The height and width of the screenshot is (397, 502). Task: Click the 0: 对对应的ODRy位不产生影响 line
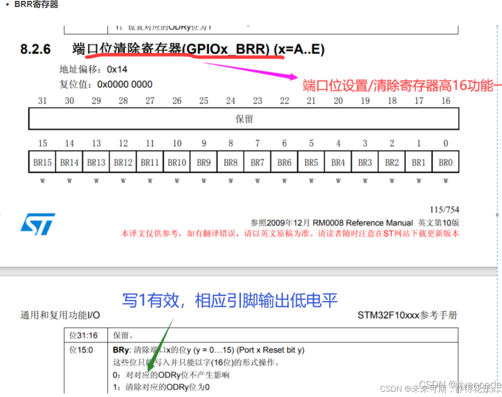(171, 375)
